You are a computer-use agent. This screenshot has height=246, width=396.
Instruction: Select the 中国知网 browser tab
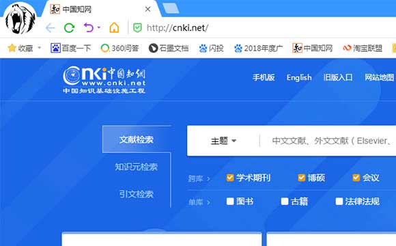[x=101, y=9]
